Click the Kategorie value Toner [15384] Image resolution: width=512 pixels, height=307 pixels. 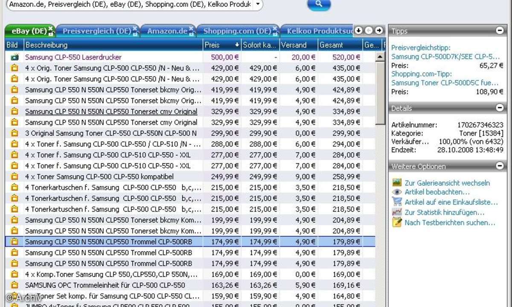click(481, 133)
